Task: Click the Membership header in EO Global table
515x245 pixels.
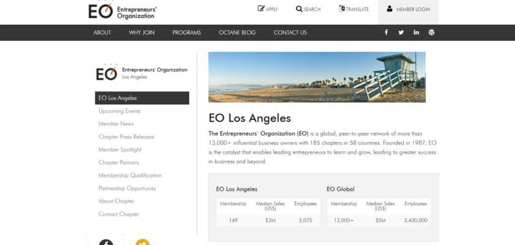Action: point(344,204)
